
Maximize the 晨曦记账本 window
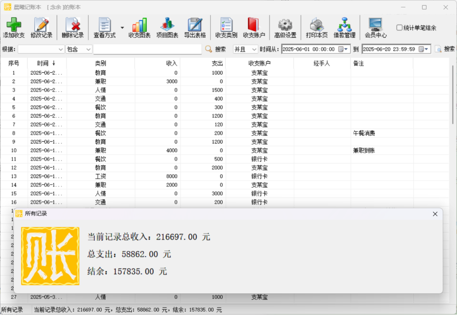click(424, 7)
